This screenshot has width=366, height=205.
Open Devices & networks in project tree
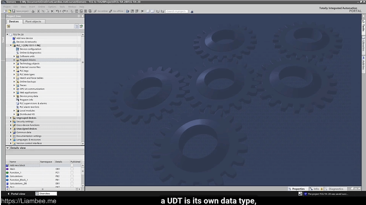pos(26,42)
